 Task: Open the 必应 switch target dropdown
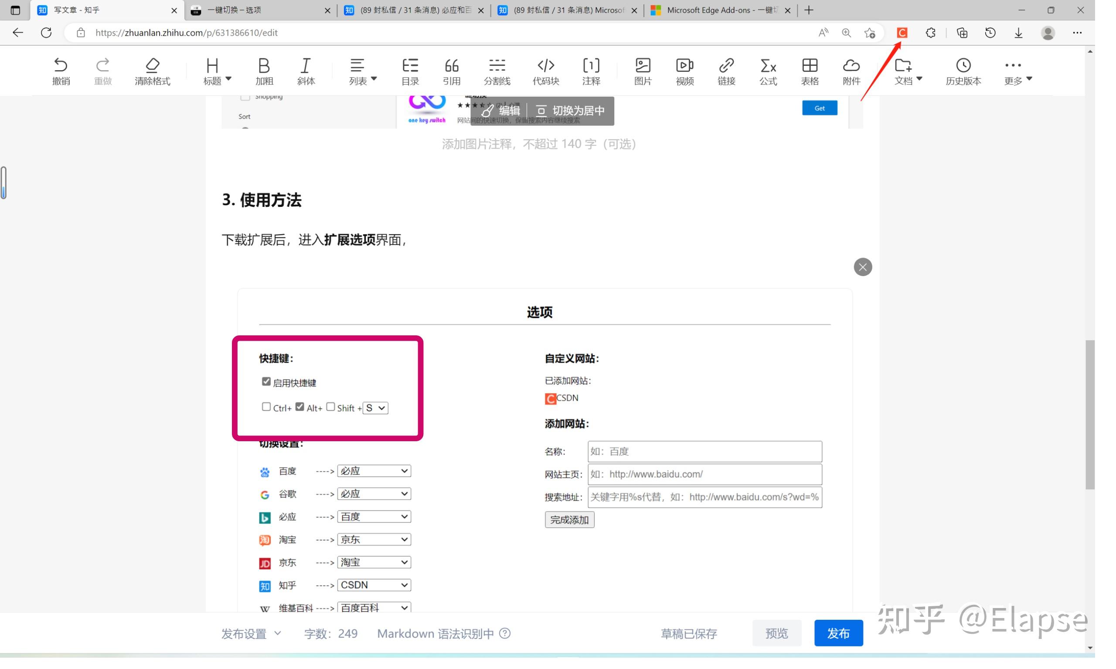pyautogui.click(x=374, y=517)
